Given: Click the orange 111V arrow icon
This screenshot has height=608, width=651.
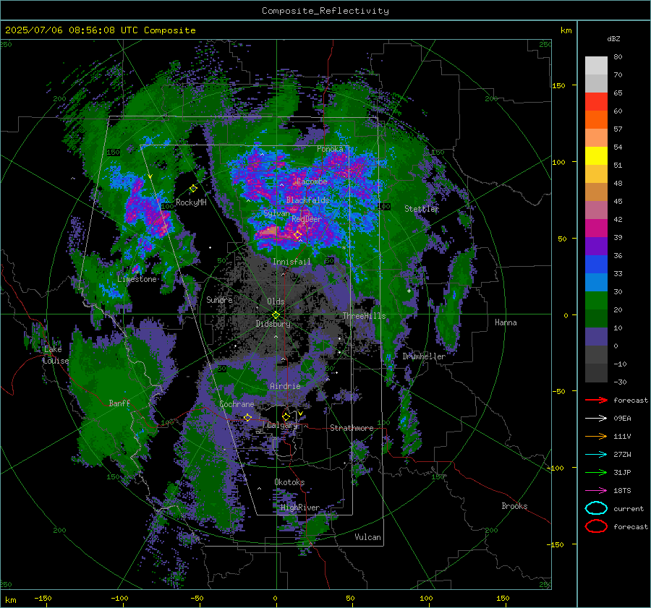Looking at the screenshot, I should [x=596, y=436].
